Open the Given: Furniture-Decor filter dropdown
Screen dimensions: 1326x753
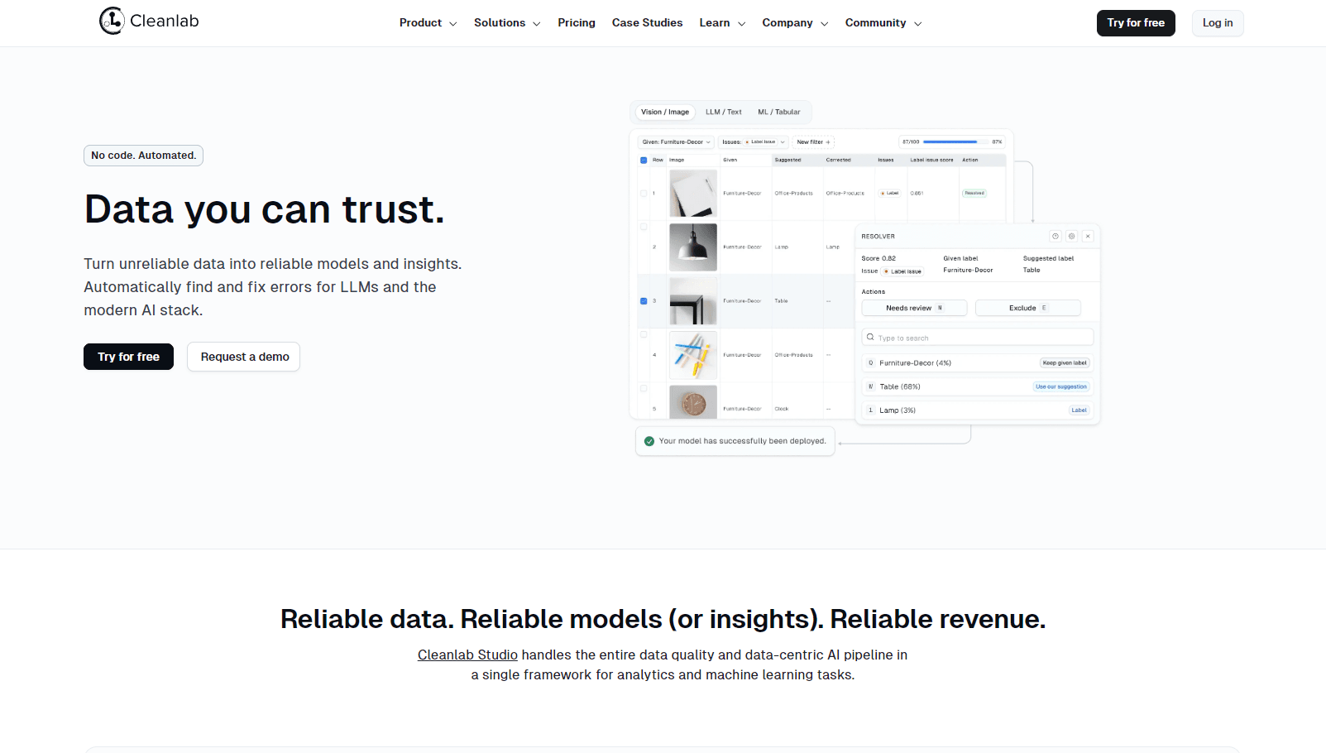676,142
